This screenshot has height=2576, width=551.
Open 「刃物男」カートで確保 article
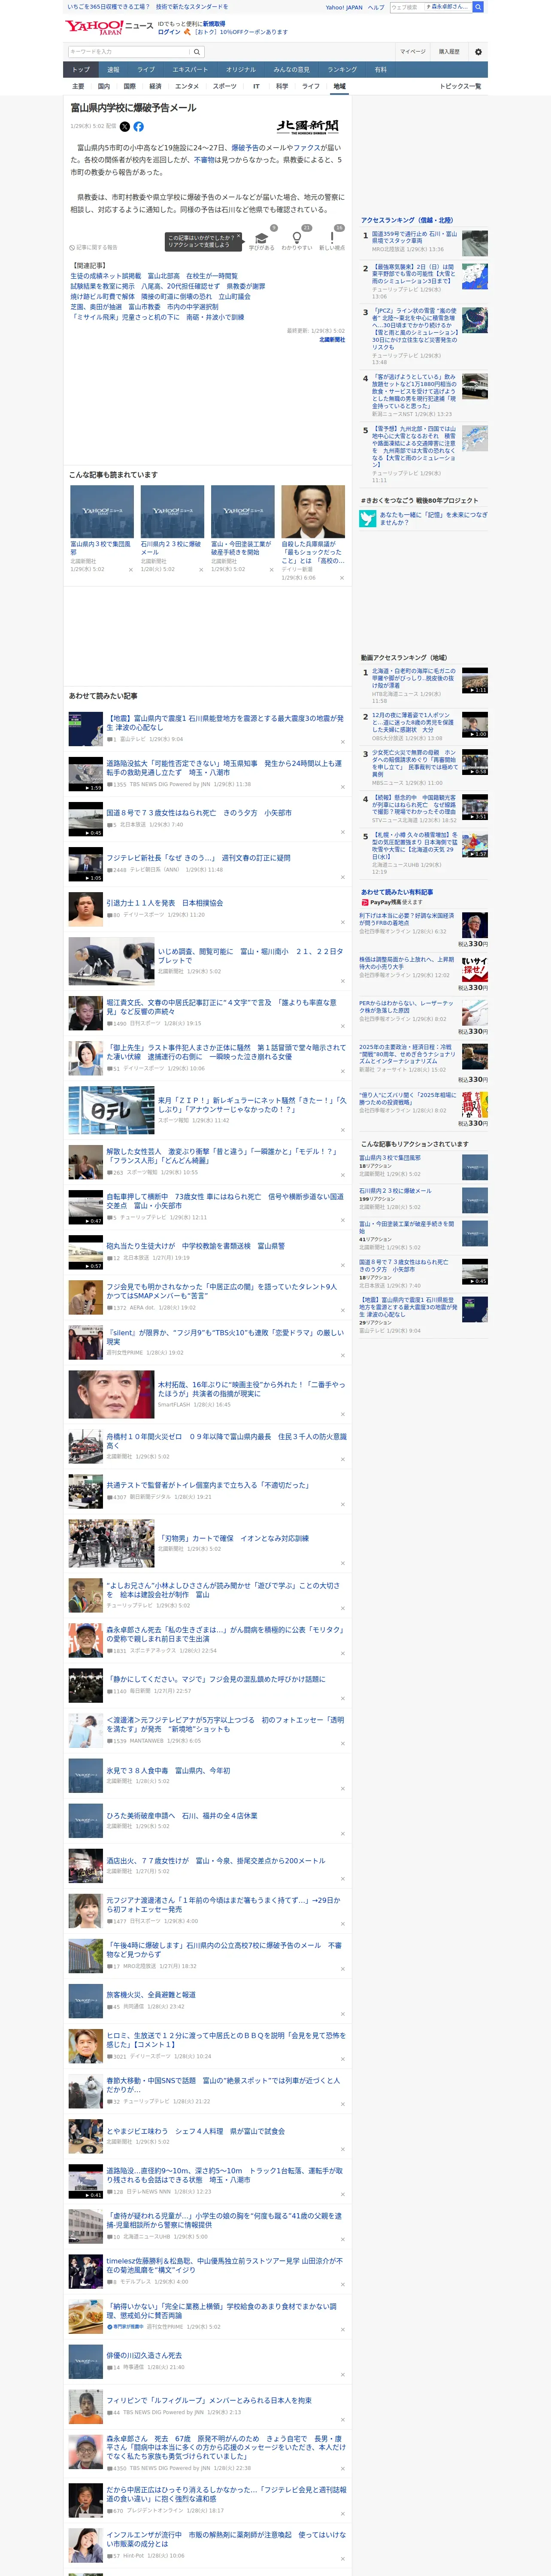[233, 1539]
